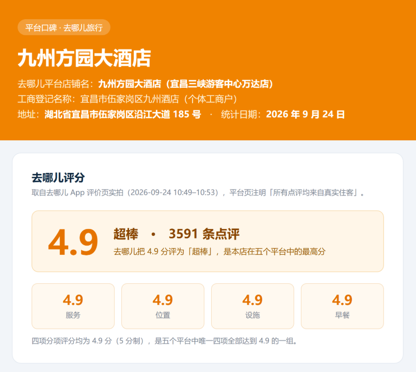This screenshot has height=372, width=416.
Task: Click the store name 宜昌三峡游客中心万达店 line
Action: point(145,84)
